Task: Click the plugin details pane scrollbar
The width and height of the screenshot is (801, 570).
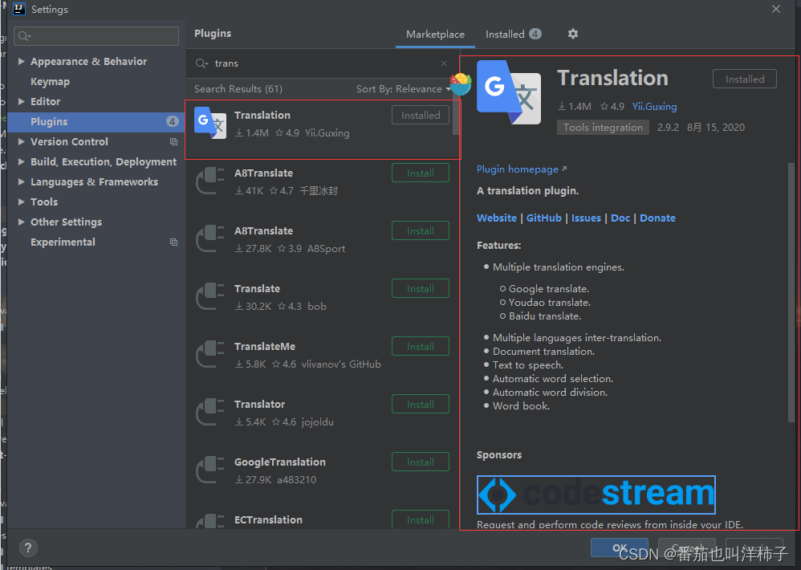Action: pos(792,291)
